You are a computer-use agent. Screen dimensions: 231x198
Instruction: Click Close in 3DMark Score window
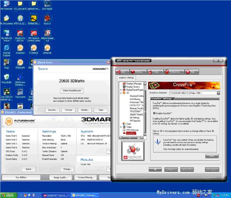coord(101,110)
